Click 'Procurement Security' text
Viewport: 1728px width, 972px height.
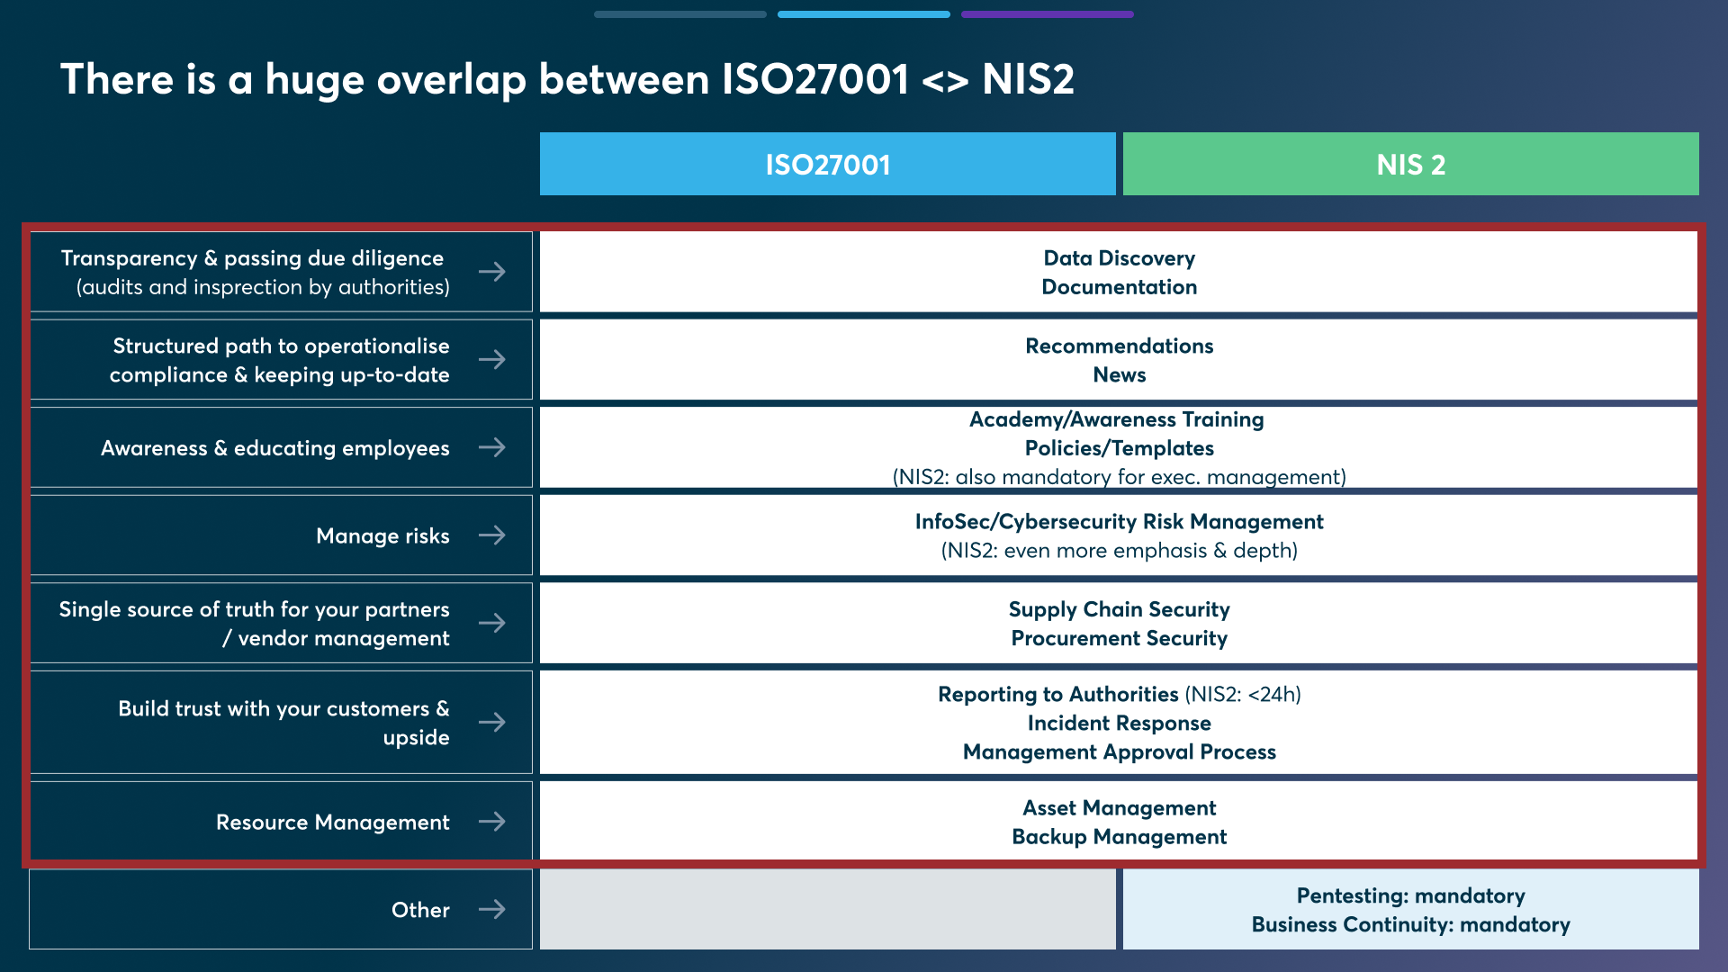[x=1120, y=638]
